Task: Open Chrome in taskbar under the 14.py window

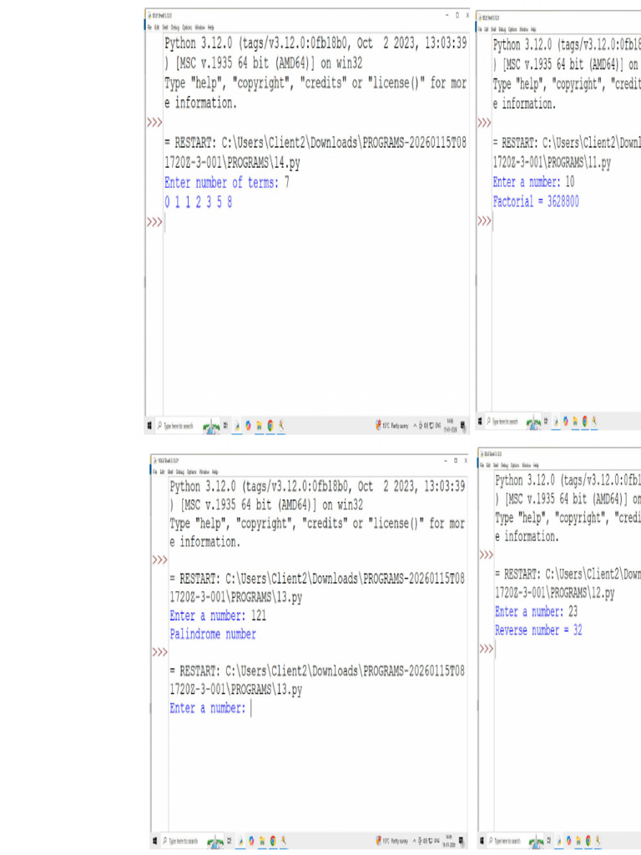Action: [x=270, y=425]
